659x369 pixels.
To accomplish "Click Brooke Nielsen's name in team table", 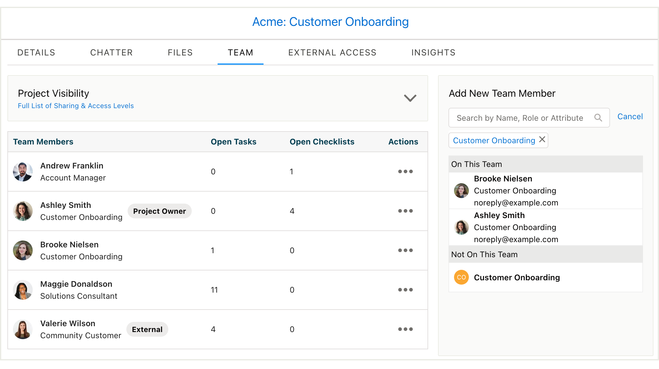I will coord(69,245).
